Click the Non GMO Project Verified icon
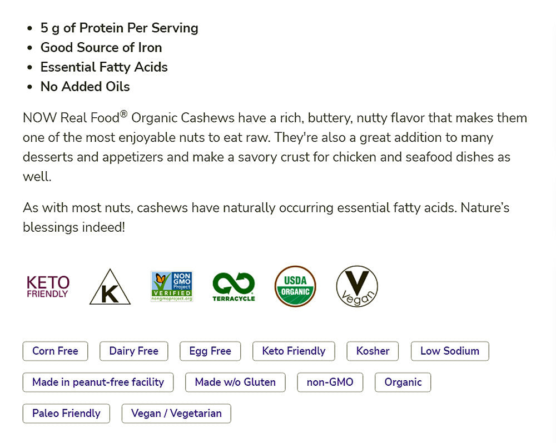556x443 pixels. [171, 286]
